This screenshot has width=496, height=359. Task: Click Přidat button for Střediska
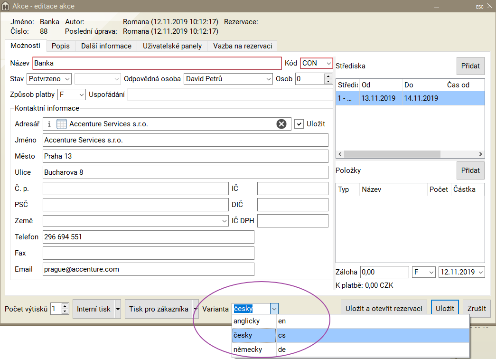[x=470, y=66]
